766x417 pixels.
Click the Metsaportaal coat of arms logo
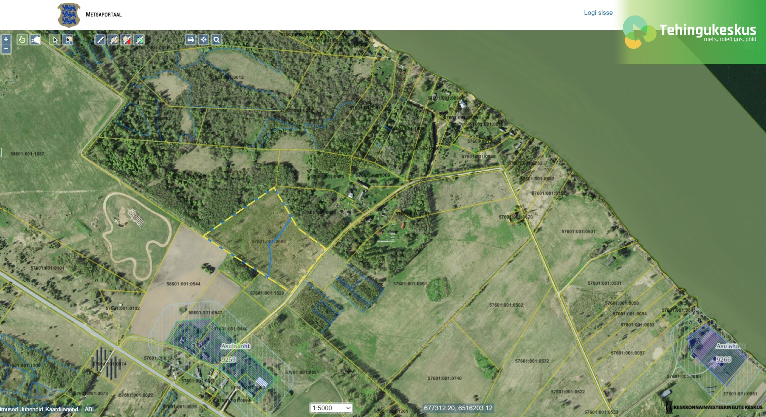69,15
